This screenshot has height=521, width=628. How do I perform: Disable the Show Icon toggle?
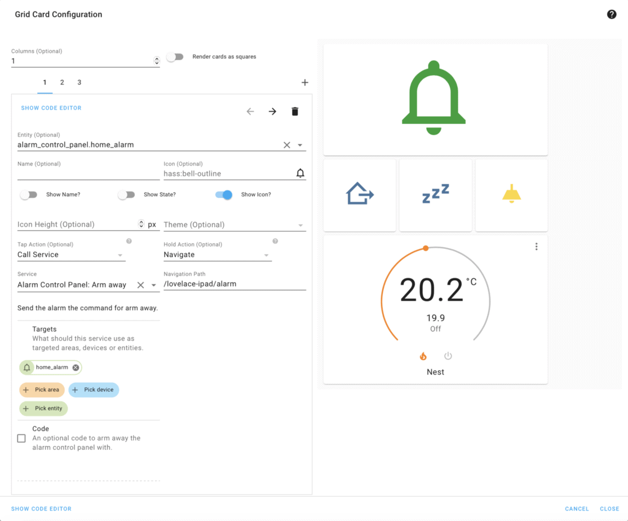click(223, 194)
